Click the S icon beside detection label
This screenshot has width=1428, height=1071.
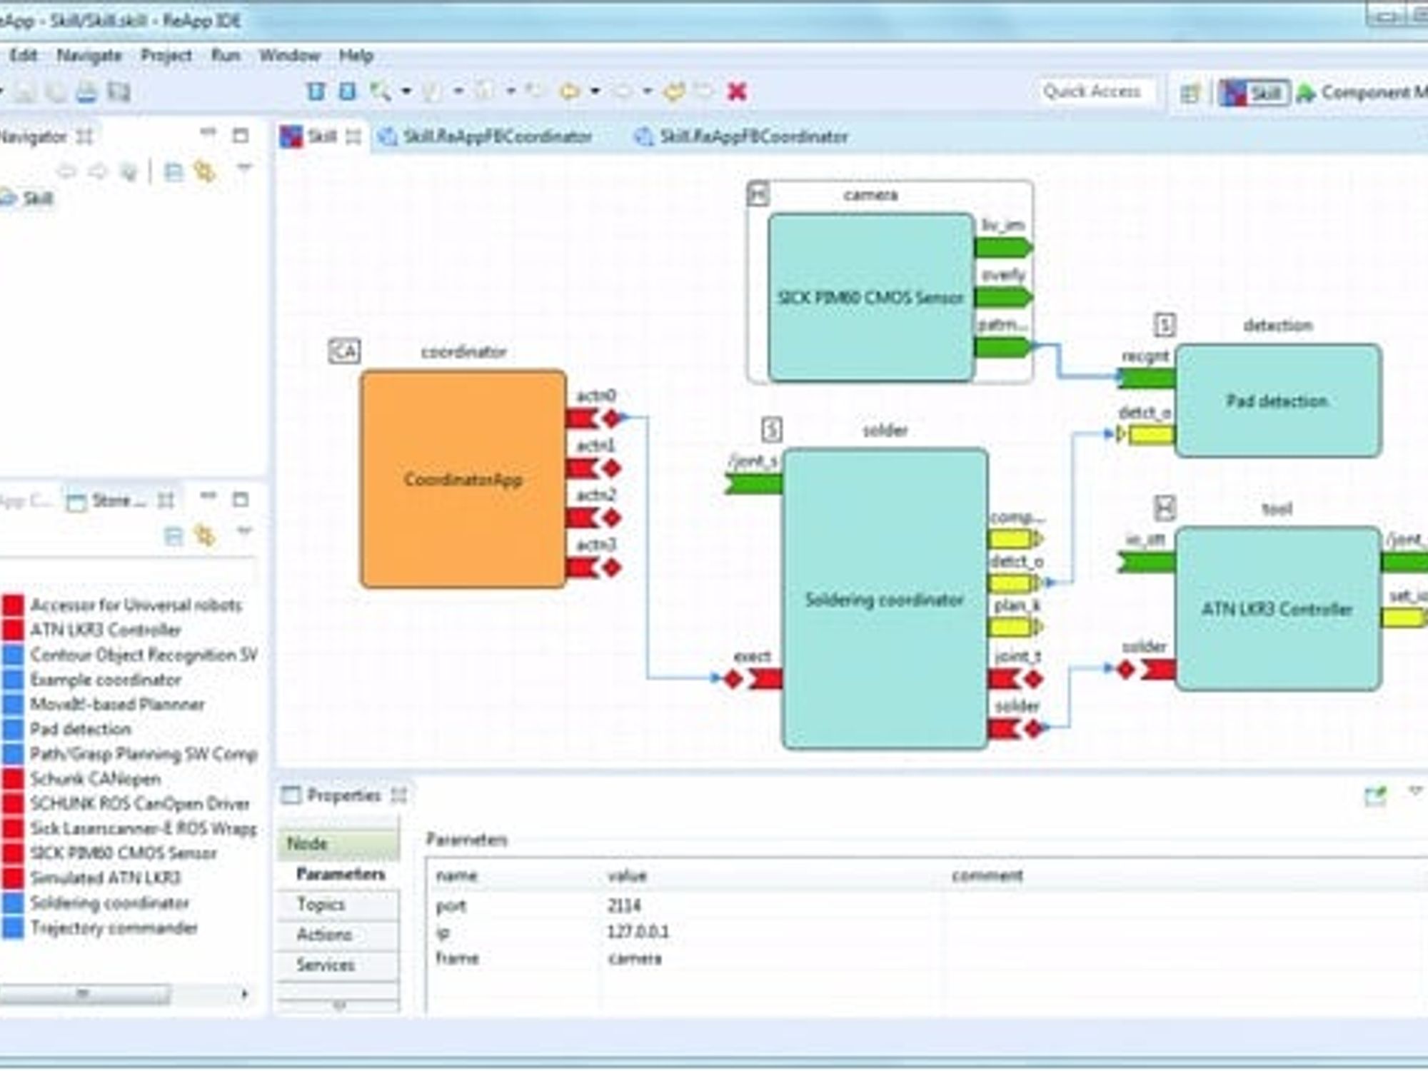[1165, 326]
